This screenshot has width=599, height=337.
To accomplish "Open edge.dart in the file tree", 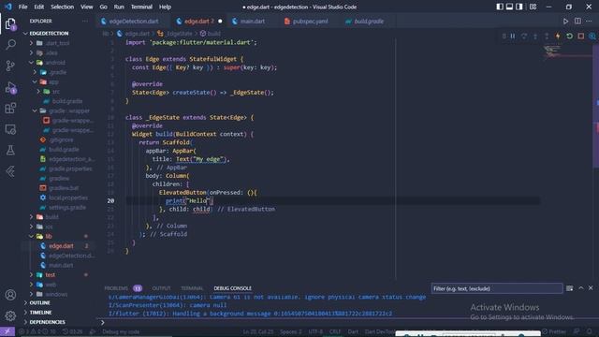I will (61, 246).
